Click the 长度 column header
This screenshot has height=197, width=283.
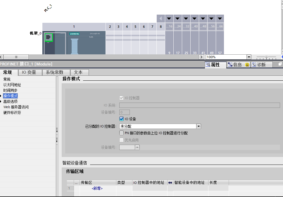(x=218, y=183)
